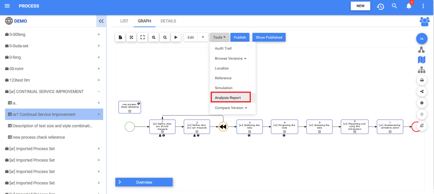
Task: Open the impact graph nodes icon
Action: (x=421, y=50)
